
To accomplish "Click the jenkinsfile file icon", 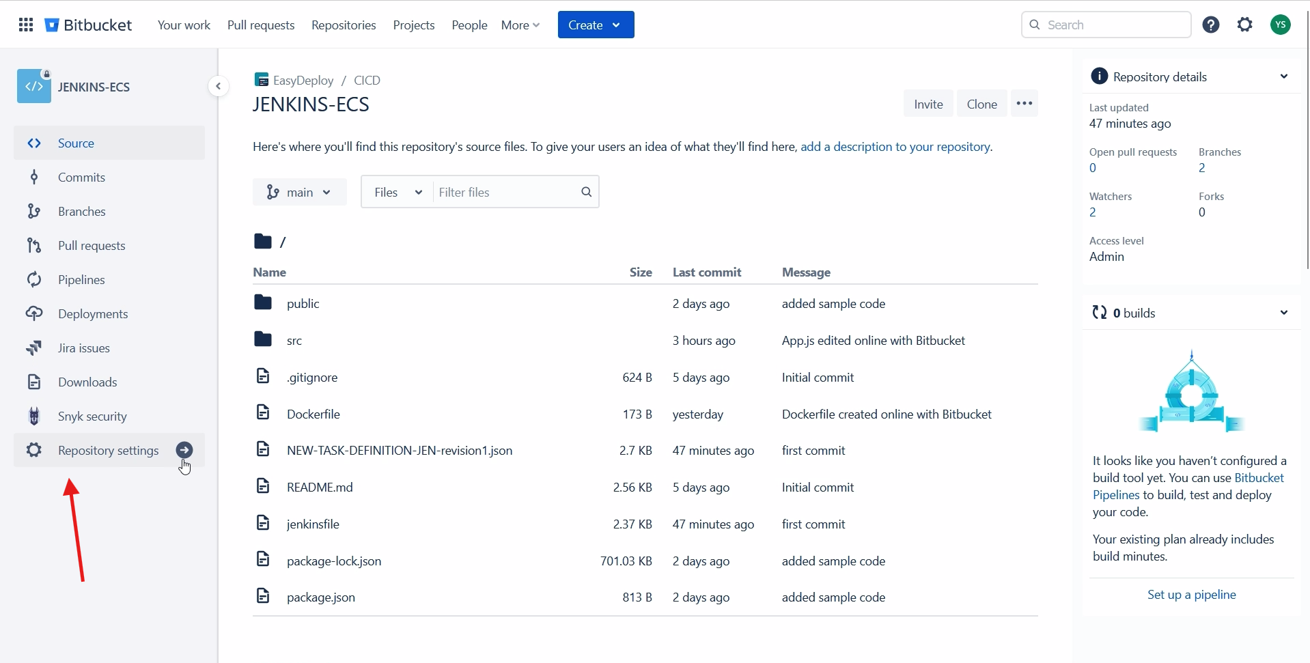I will point(263,522).
